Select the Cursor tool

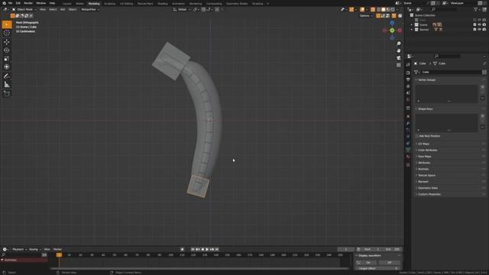7,33
